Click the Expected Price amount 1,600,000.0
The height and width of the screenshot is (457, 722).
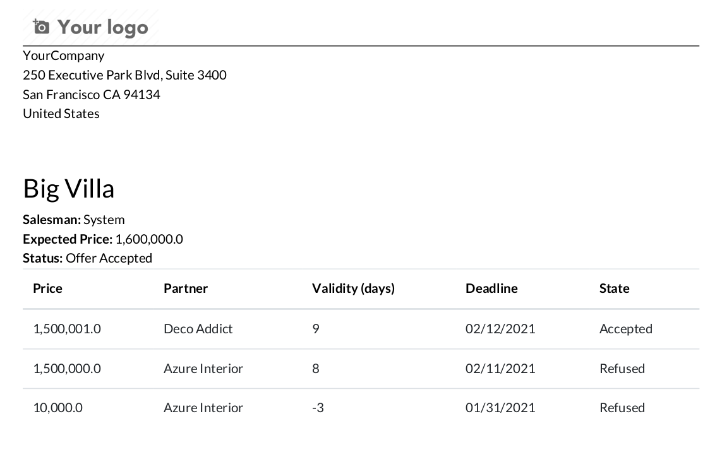[x=148, y=239]
